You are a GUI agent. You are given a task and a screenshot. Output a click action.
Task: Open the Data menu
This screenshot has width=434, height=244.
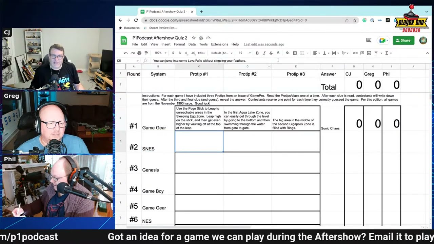(x=192, y=44)
